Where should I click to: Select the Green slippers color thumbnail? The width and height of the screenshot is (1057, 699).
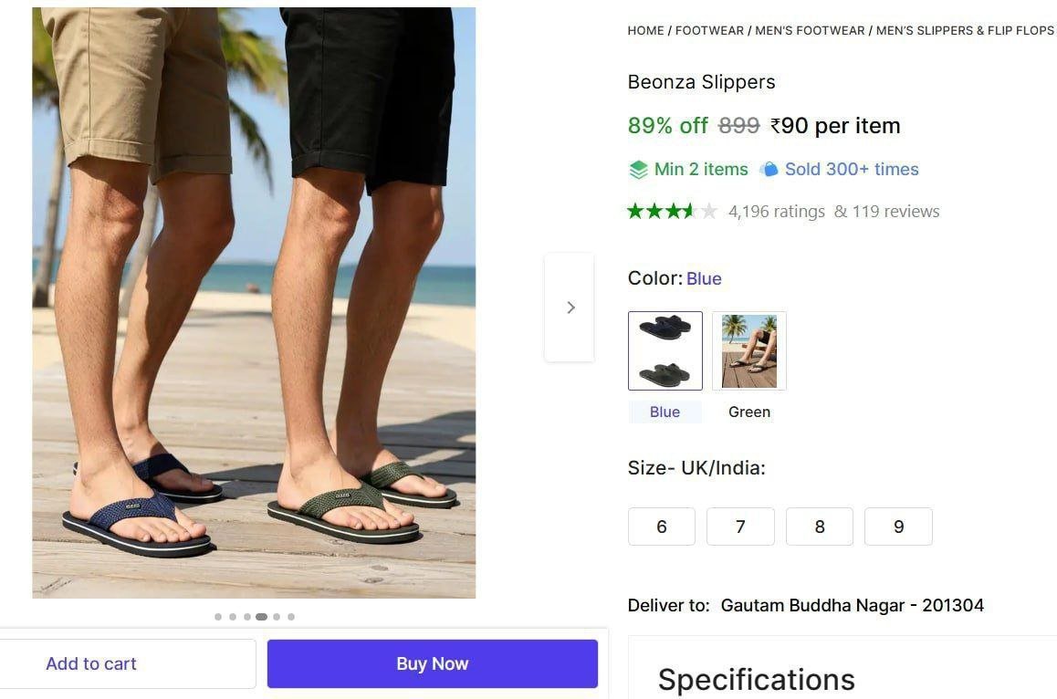tap(748, 350)
